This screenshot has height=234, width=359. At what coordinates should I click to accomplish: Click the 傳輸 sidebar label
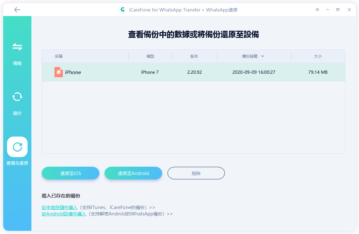pos(17,63)
